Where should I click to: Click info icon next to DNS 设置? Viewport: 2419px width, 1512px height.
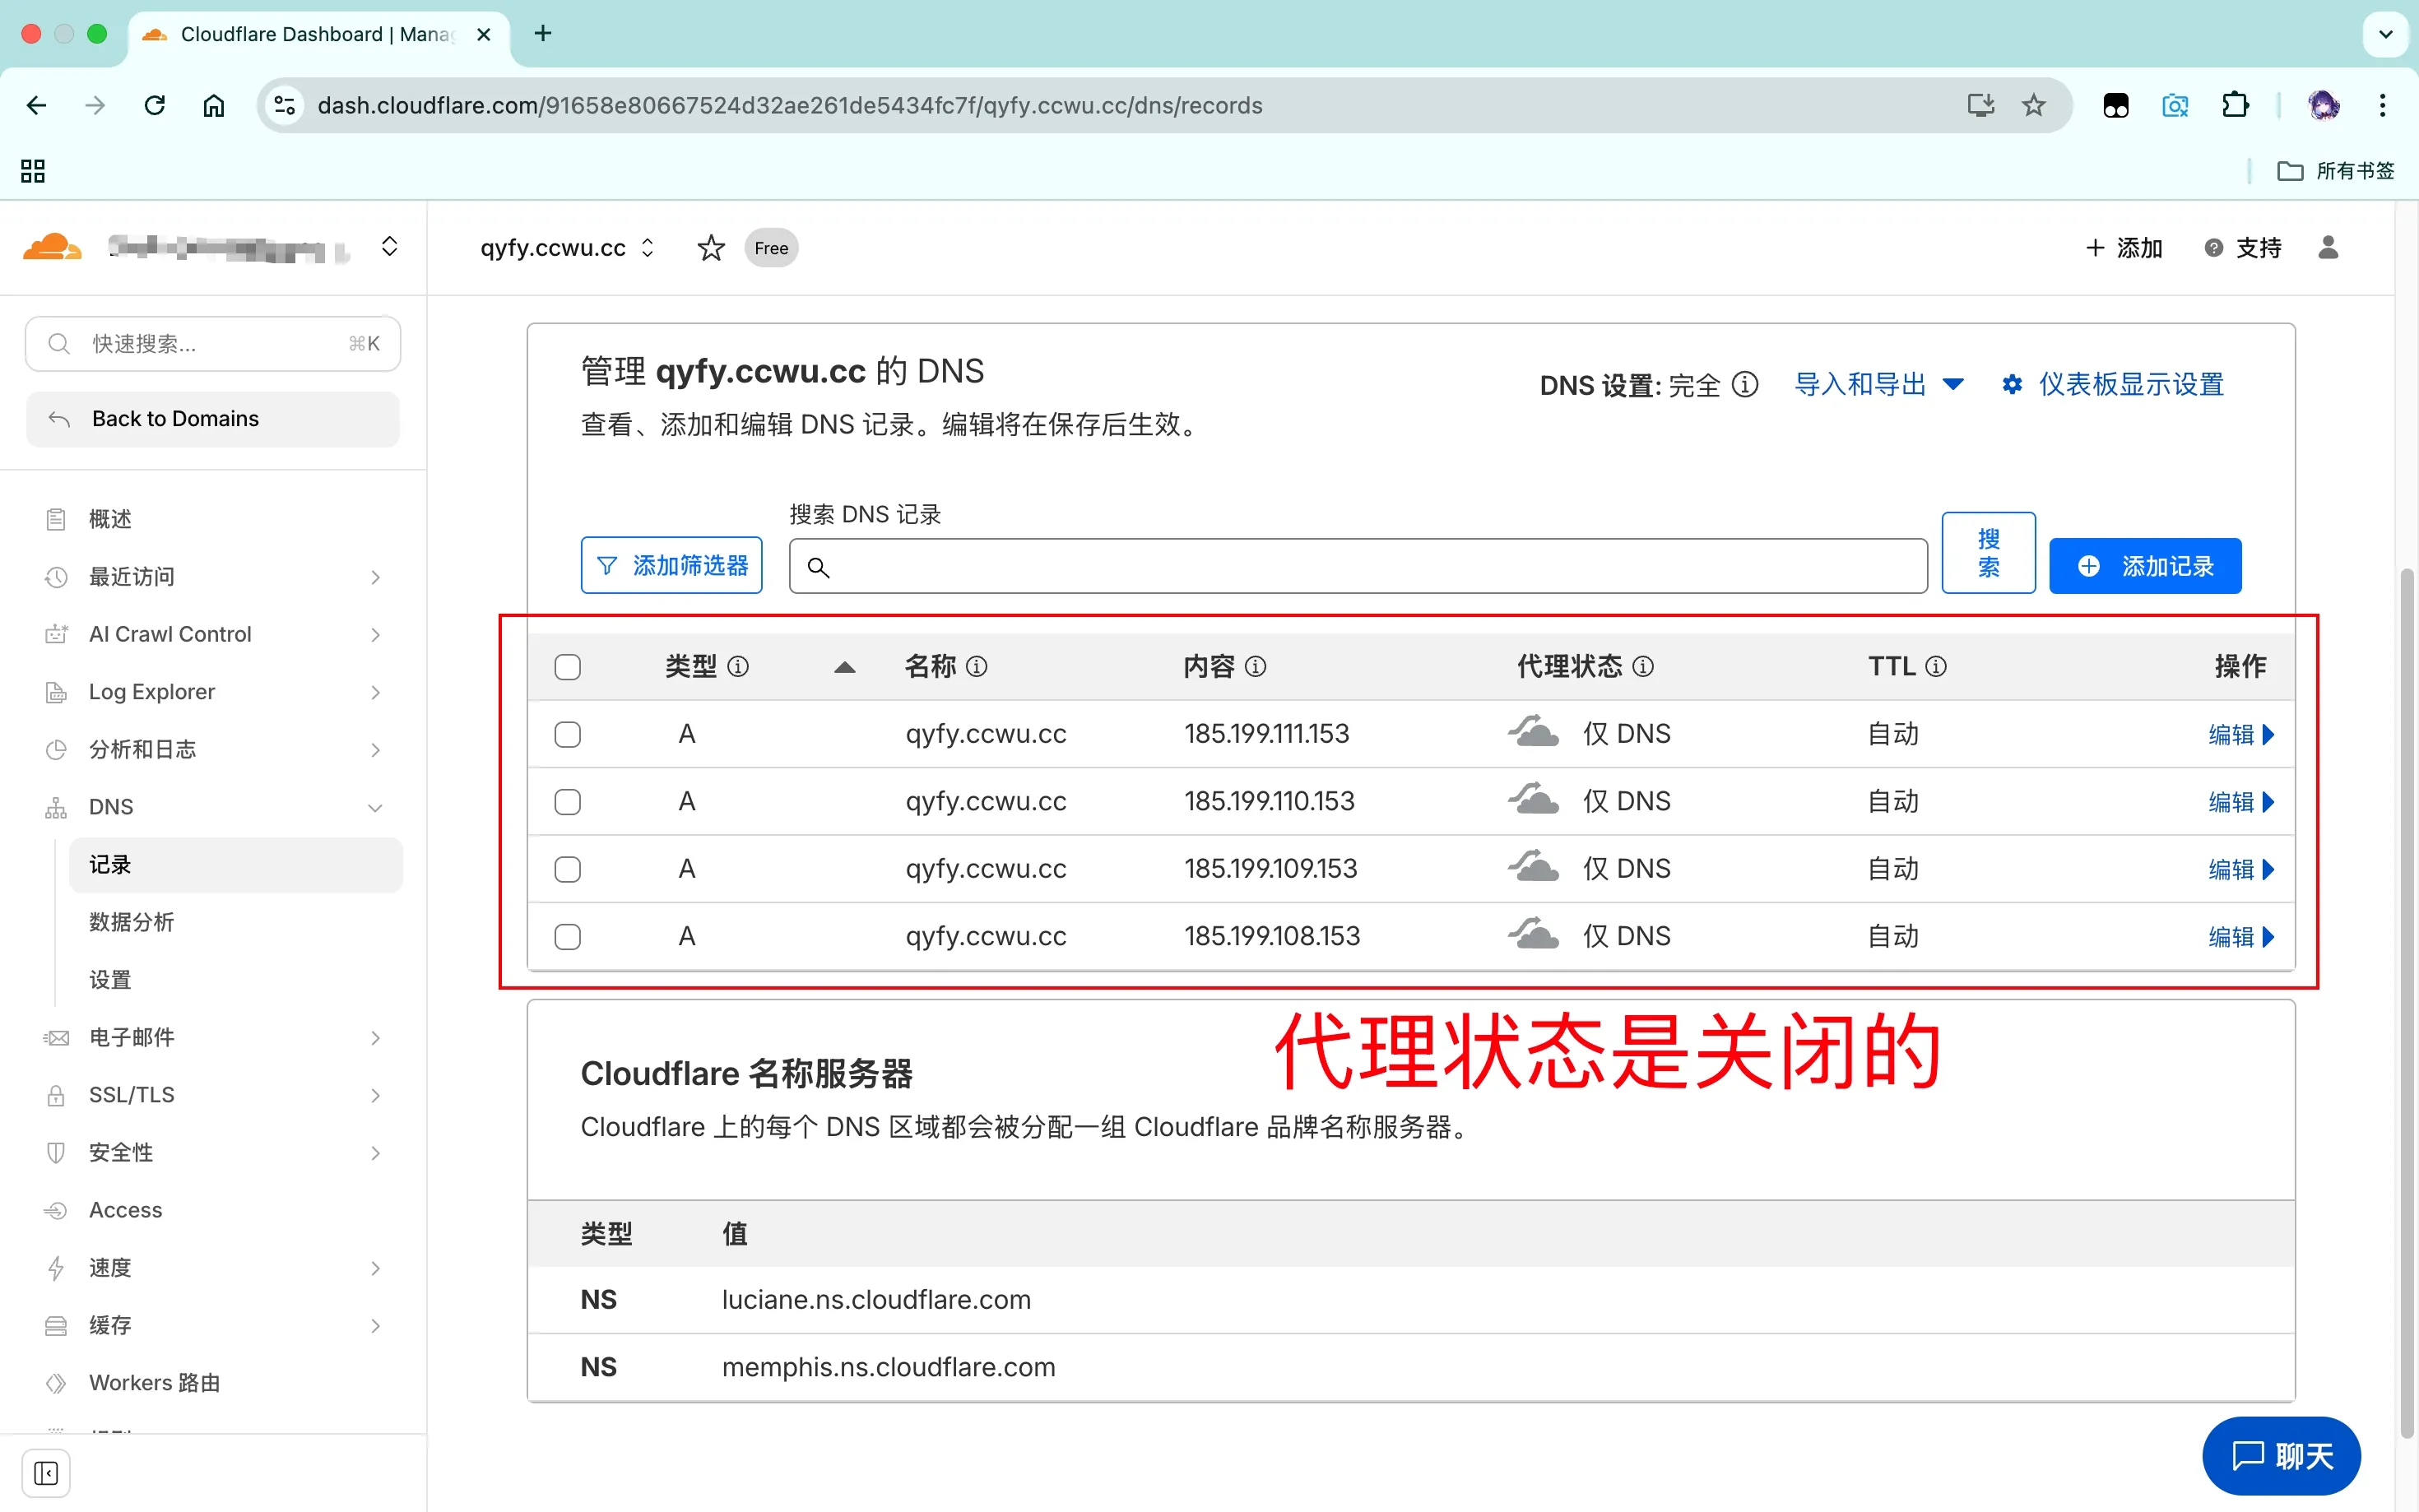click(x=1745, y=385)
